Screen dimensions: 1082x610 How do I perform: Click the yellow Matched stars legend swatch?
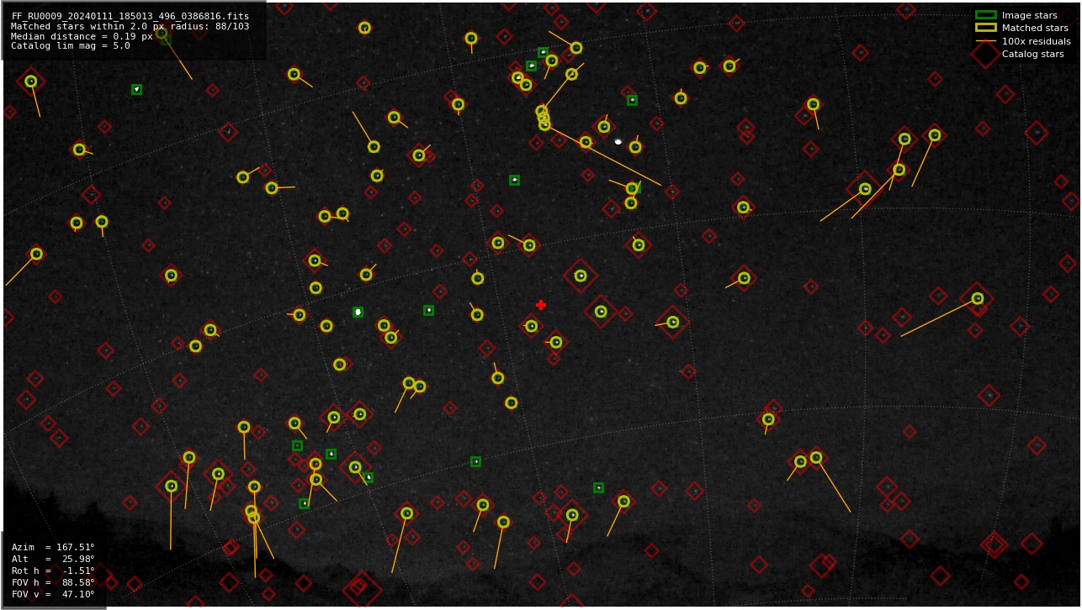985,28
